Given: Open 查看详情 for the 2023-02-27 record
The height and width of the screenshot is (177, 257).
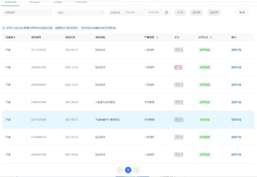Looking at the screenshot, I should [x=236, y=50].
